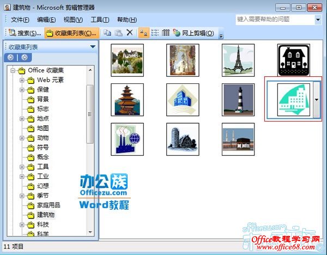Toggle the Collection List (收藏集列表) button
This screenshot has height=255, width=327.
[x=71, y=33]
